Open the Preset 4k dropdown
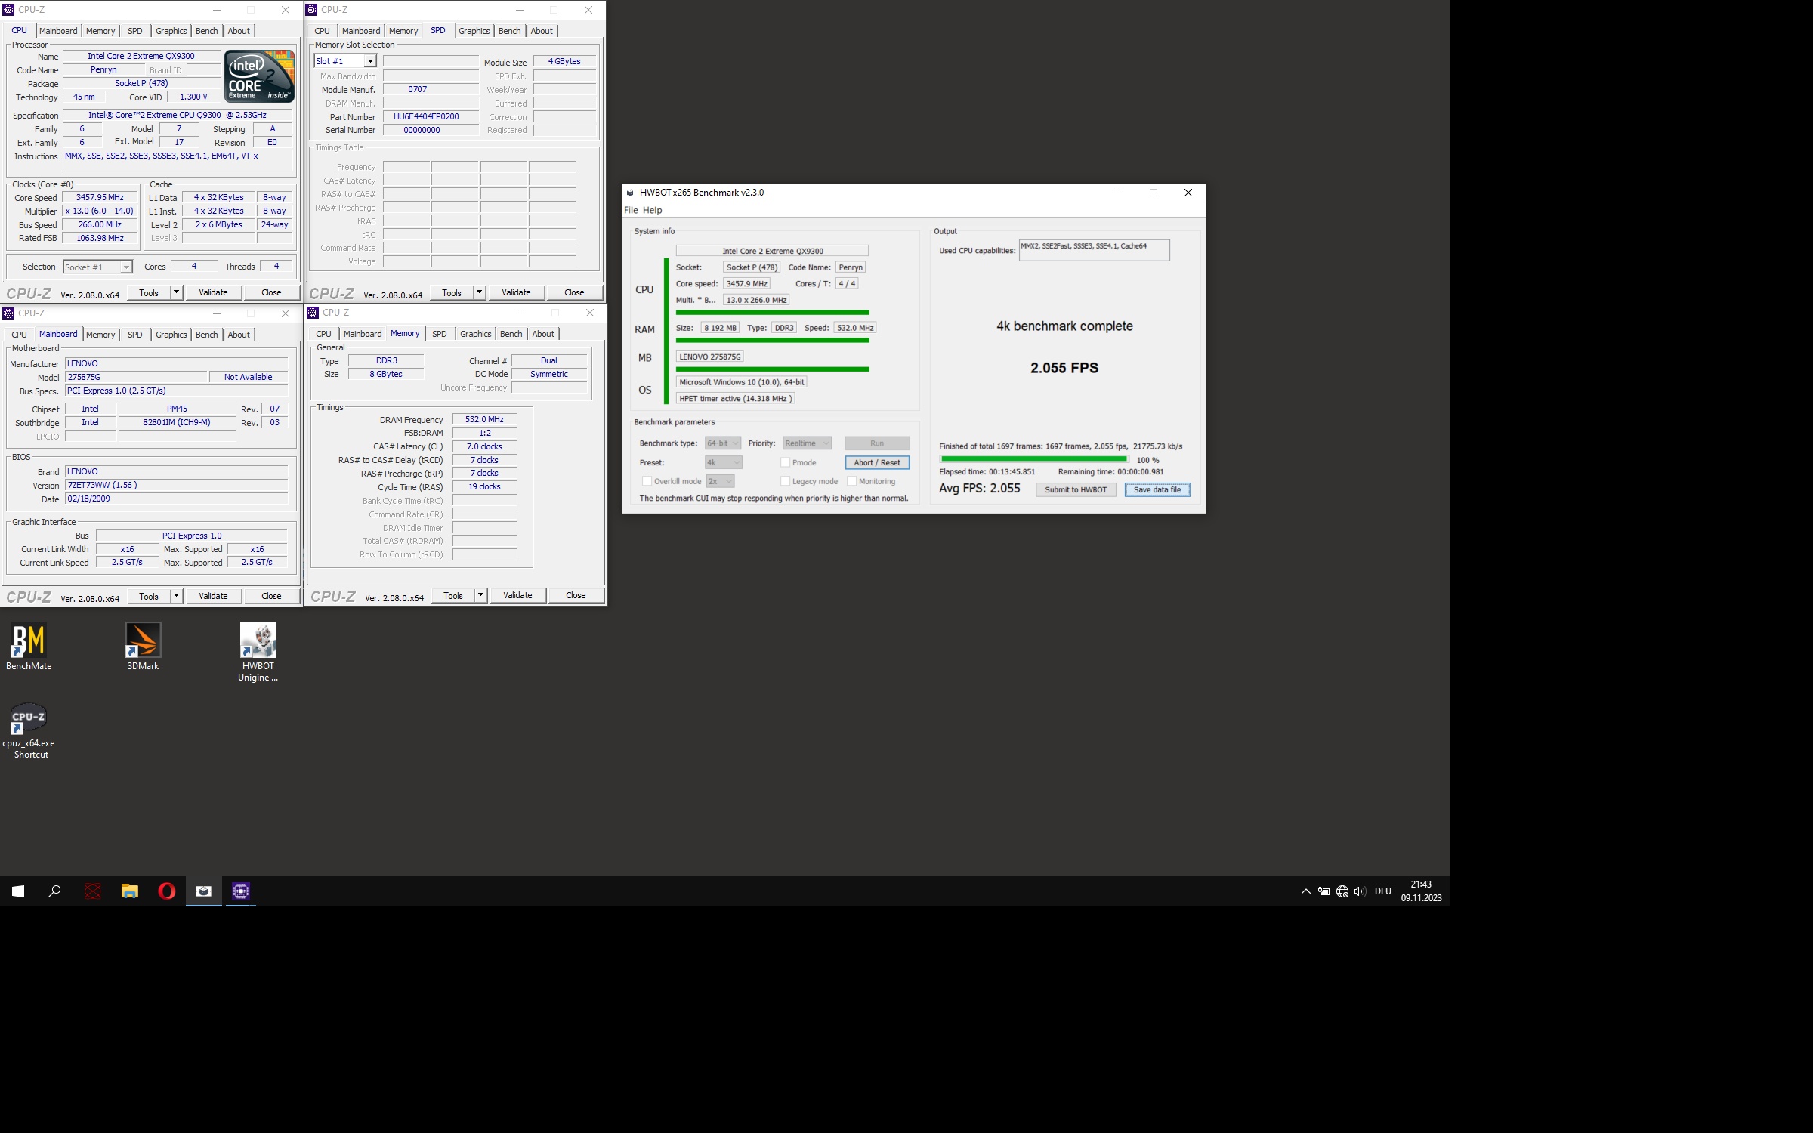Image resolution: width=1813 pixels, height=1133 pixels. coord(724,462)
